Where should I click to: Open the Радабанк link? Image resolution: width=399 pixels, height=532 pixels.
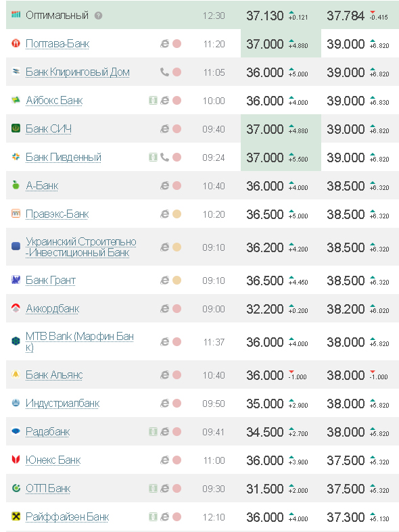point(48,431)
